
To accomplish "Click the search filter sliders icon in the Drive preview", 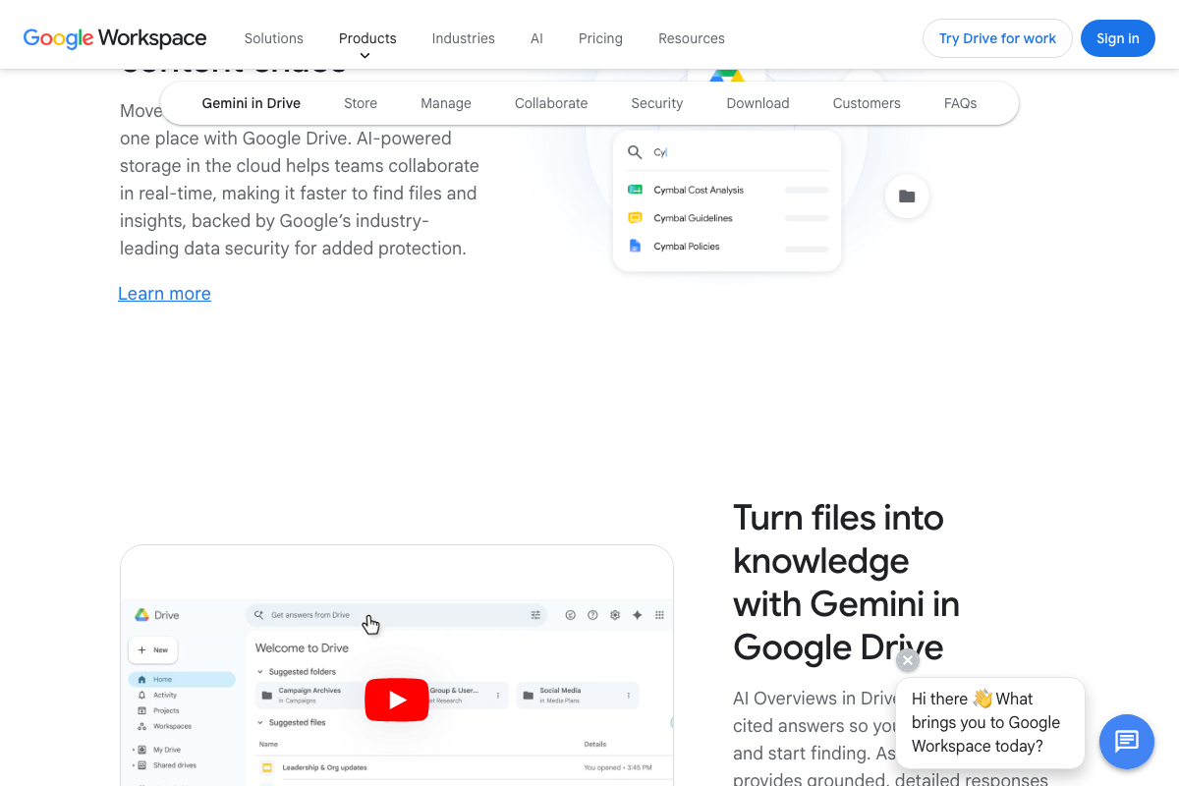I will (x=535, y=615).
